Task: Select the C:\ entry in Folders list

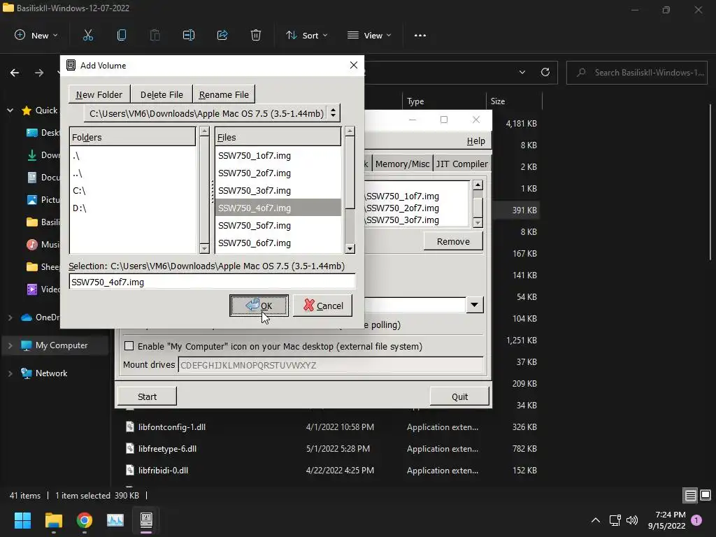Action: (x=132, y=190)
